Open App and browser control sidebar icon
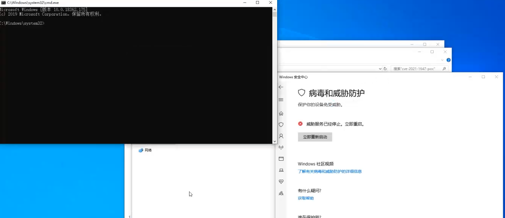Screen dimensions: 505x218 [x=281, y=159]
